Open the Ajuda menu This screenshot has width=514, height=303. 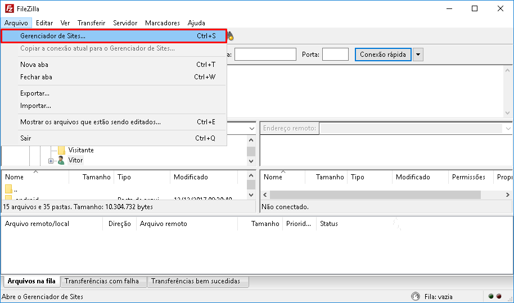(196, 23)
